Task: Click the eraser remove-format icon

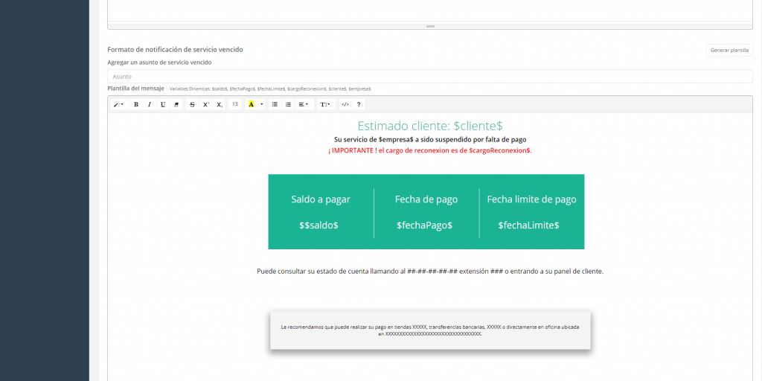Action: click(176, 104)
